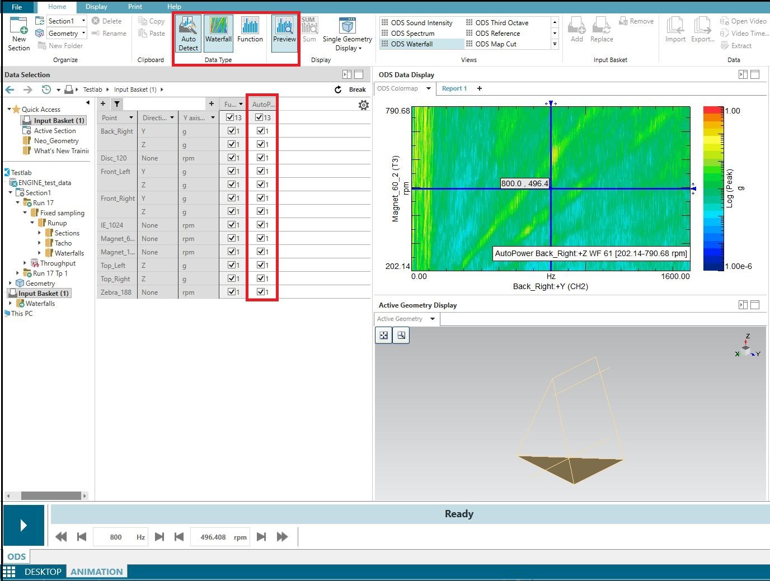The image size is (770, 581).
Task: Select ODS Map Cut view
Action: click(495, 44)
